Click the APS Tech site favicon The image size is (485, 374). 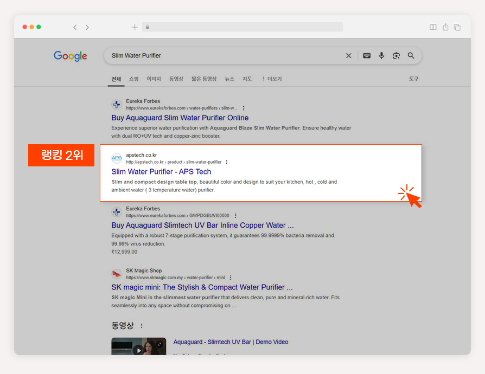click(x=117, y=158)
